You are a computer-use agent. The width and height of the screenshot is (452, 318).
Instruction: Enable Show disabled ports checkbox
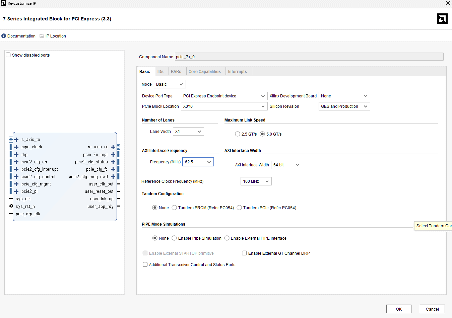point(8,55)
